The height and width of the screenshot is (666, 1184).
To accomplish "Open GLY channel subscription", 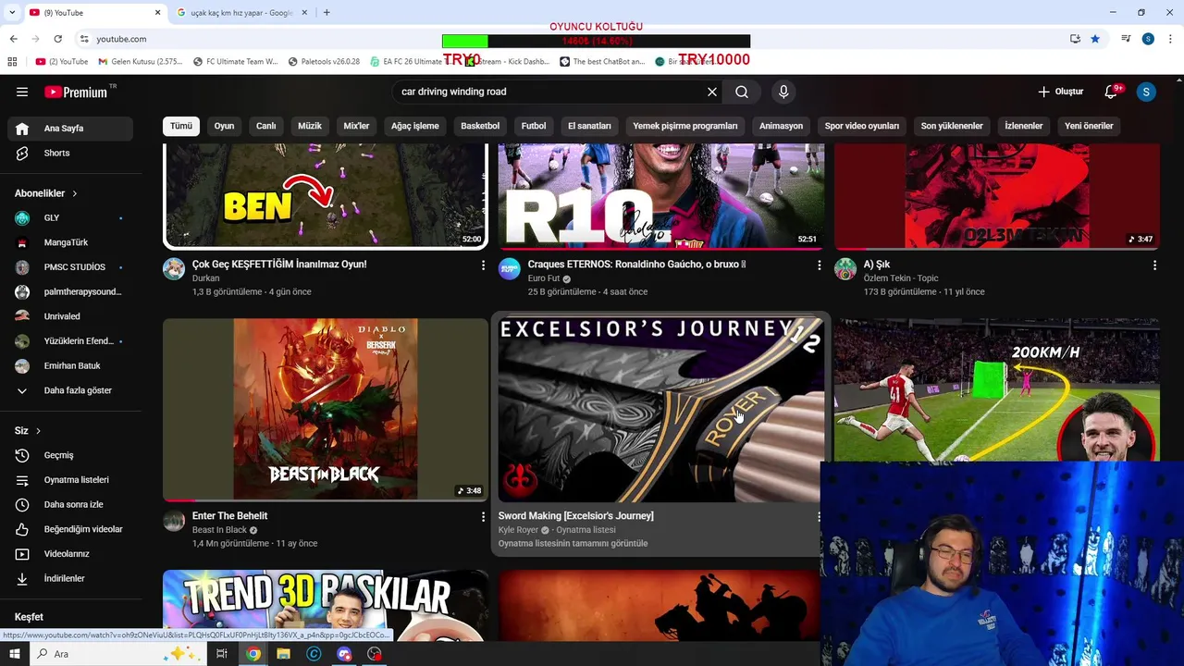I will pos(70,217).
